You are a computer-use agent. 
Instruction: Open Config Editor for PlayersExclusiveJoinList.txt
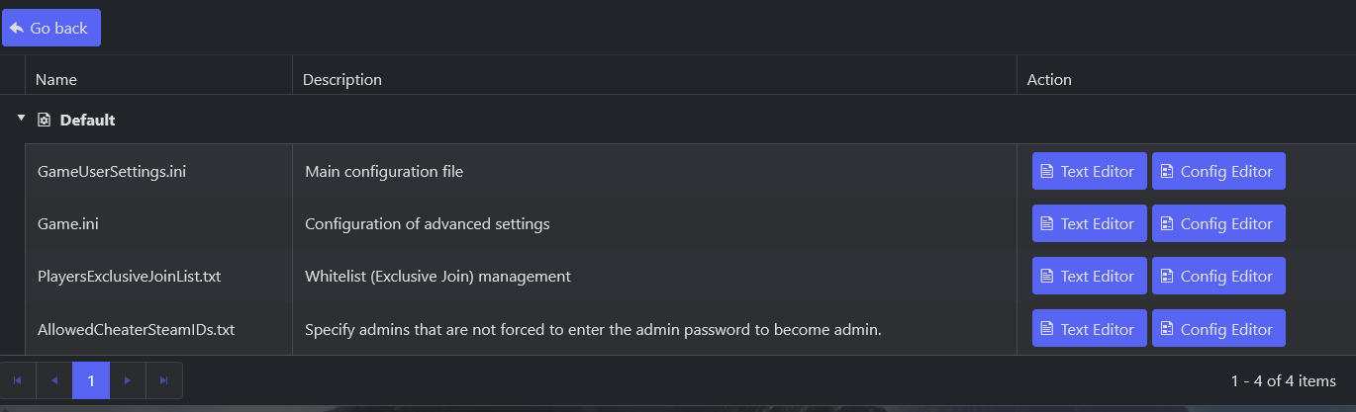[x=1218, y=276]
